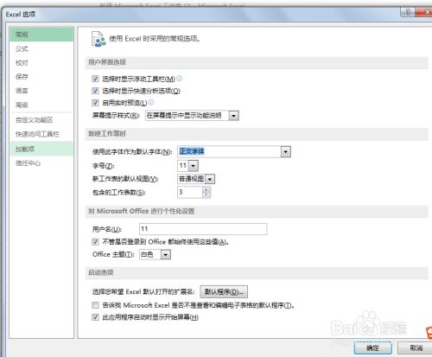Increase 包含的工作表数 with up arrow

(x=206, y=190)
